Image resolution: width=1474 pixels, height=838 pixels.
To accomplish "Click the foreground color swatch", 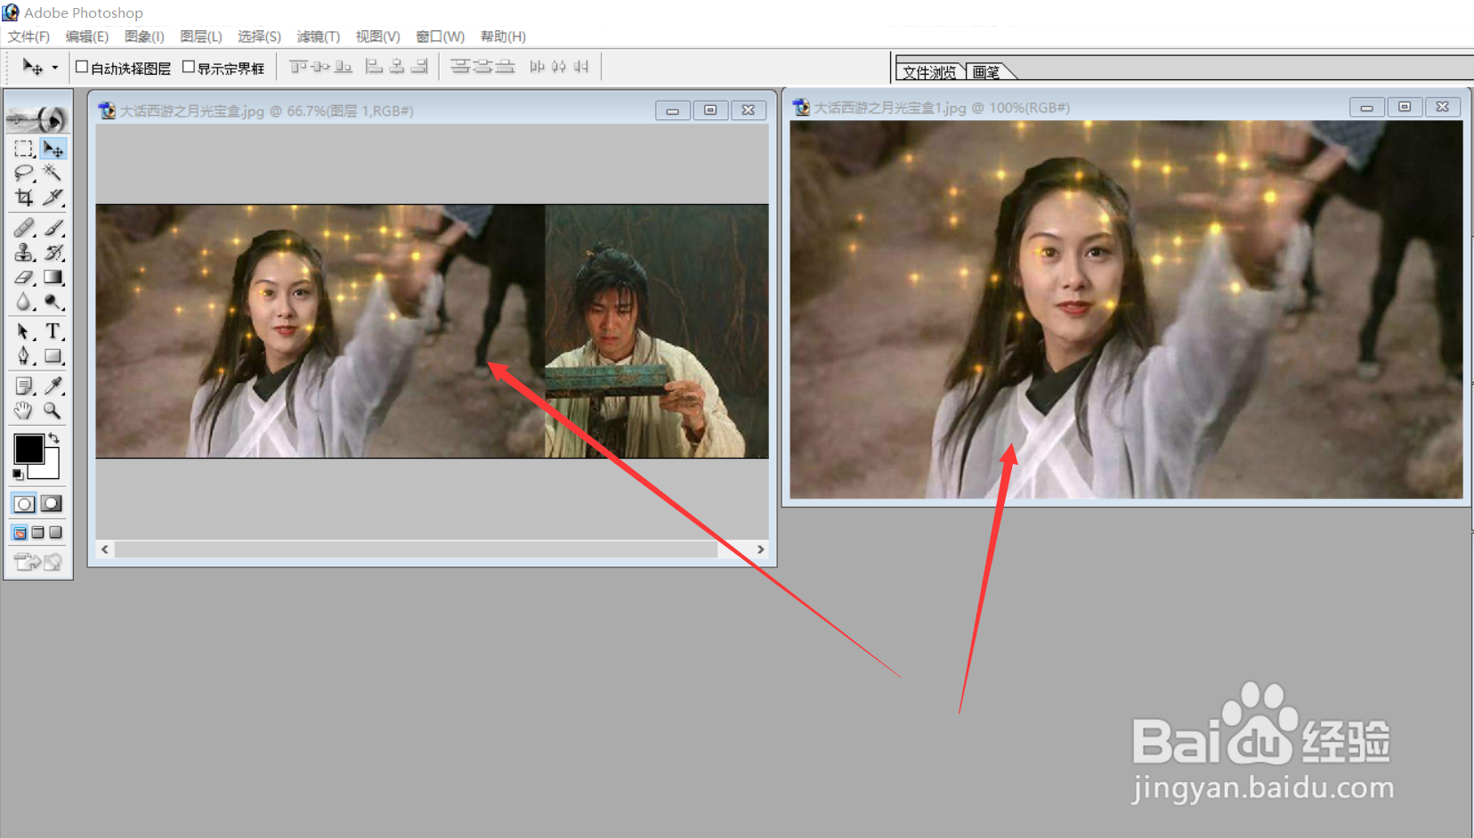I will point(28,449).
